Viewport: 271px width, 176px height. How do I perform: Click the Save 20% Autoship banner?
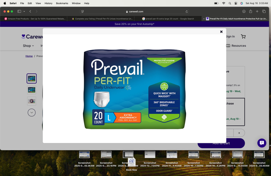point(134,24)
